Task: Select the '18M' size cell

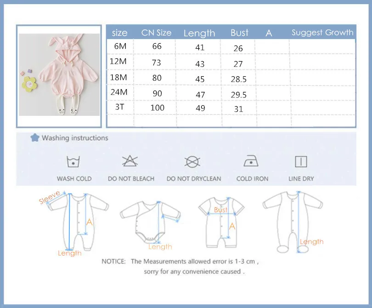Action: [x=118, y=77]
